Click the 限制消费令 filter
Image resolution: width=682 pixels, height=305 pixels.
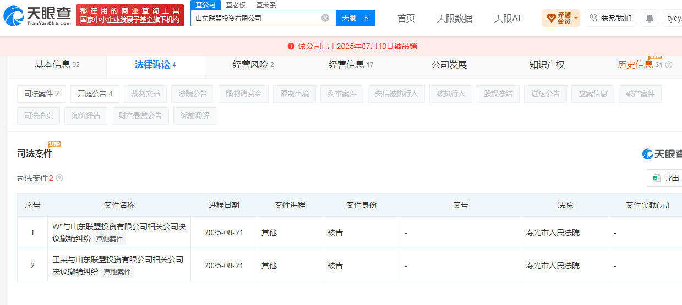[244, 94]
